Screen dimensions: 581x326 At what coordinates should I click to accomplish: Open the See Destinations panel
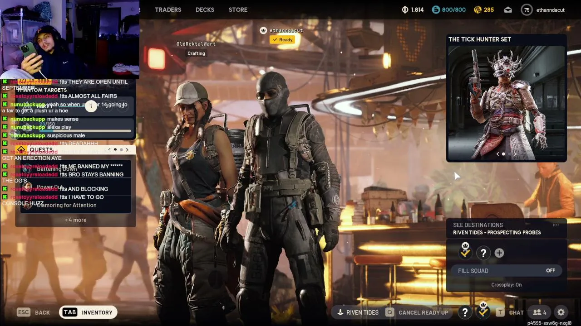507,229
